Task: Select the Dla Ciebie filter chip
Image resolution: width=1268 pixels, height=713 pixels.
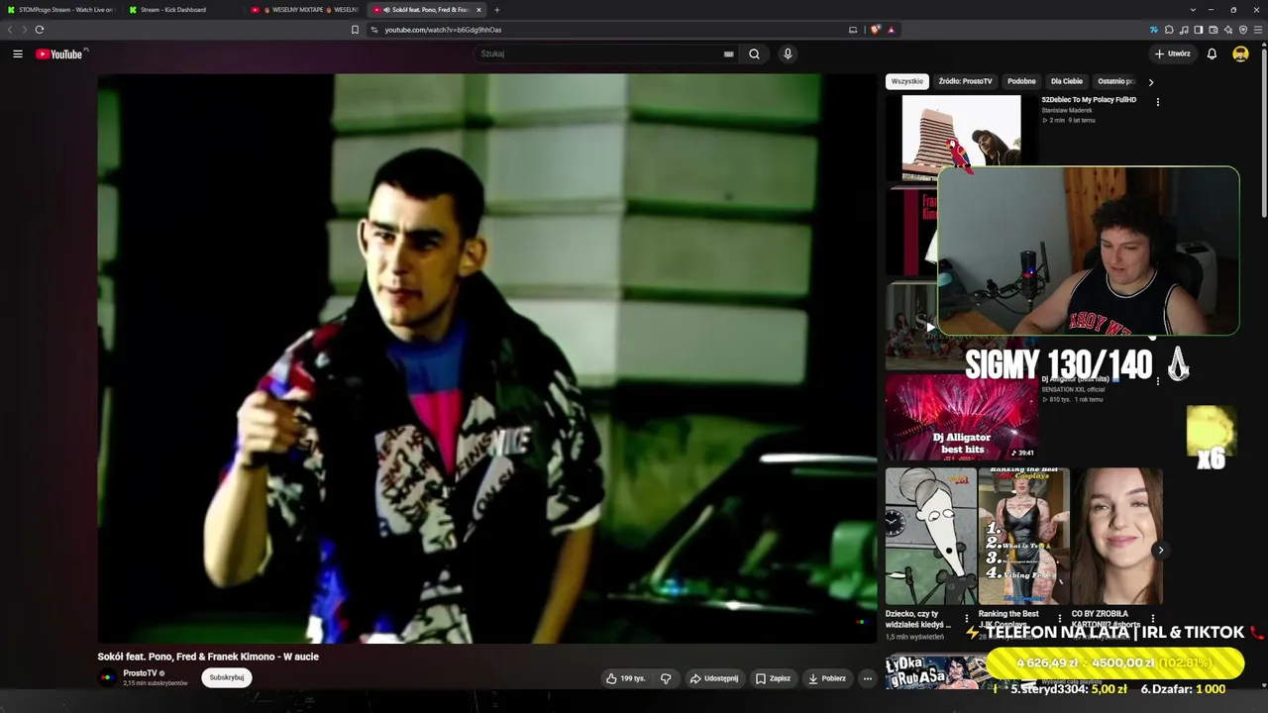Action: tap(1067, 81)
